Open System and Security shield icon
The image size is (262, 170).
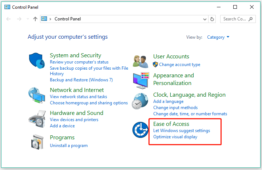pos(37,61)
